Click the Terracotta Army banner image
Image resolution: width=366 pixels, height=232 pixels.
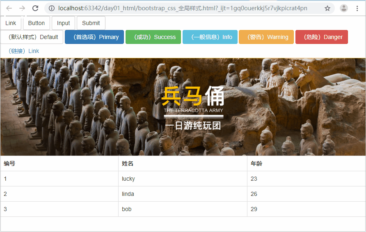[x=183, y=107]
